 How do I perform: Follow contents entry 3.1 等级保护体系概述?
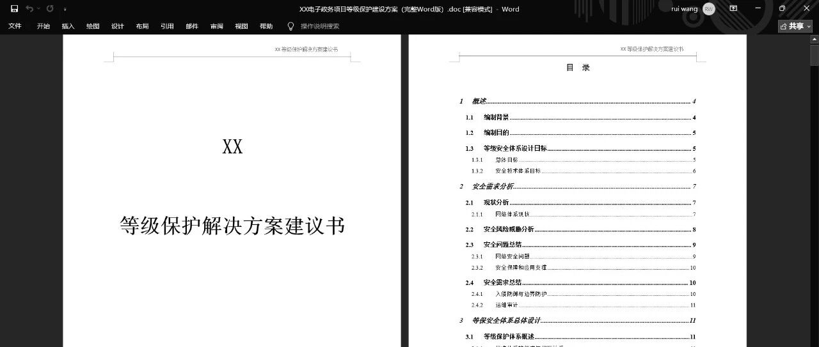tap(580, 337)
